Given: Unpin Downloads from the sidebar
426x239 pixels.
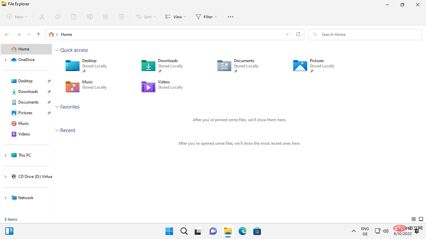Looking at the screenshot, I should [x=49, y=92].
